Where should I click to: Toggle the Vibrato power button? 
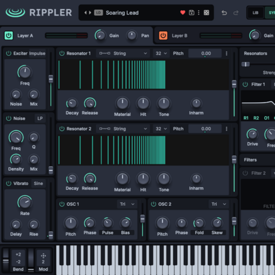click(8, 183)
